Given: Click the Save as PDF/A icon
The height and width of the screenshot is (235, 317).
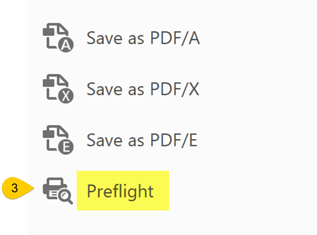Looking at the screenshot, I should point(58,38).
